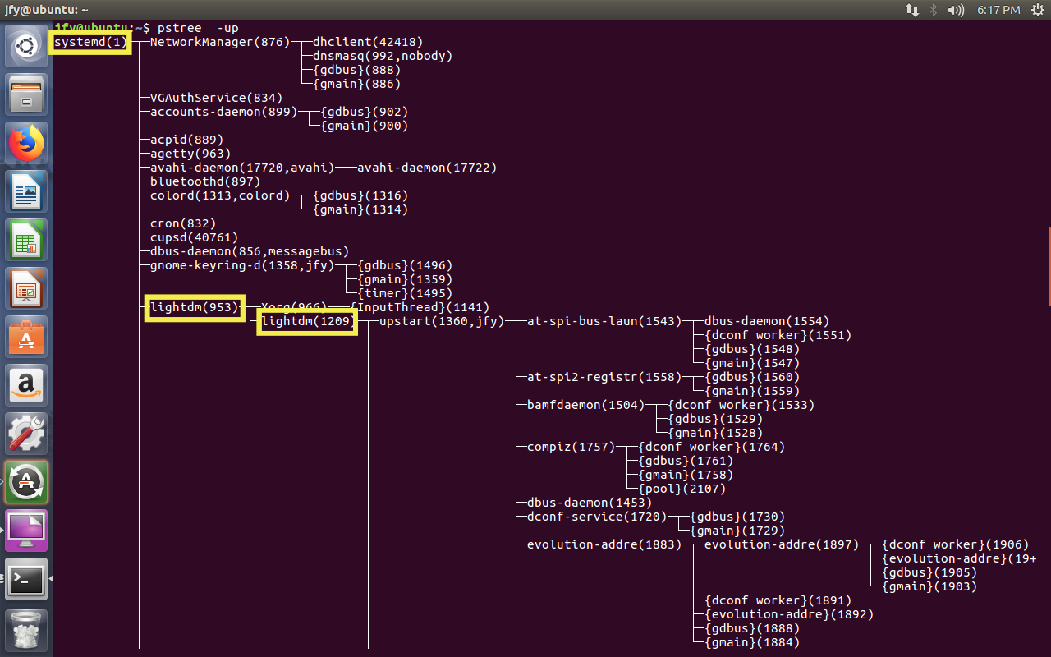This screenshot has height=657, width=1051.
Task: Select the text 'cupsd(40761)'
Action: (x=194, y=237)
